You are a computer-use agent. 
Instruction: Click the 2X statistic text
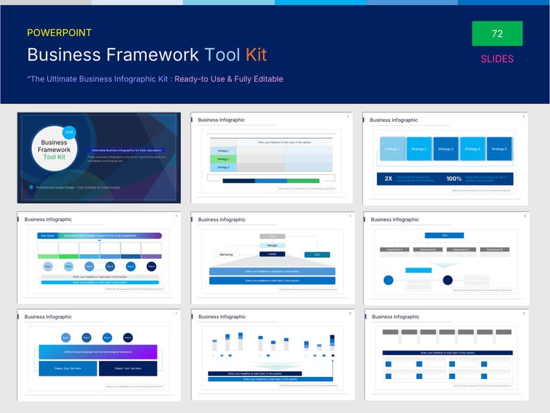point(389,179)
